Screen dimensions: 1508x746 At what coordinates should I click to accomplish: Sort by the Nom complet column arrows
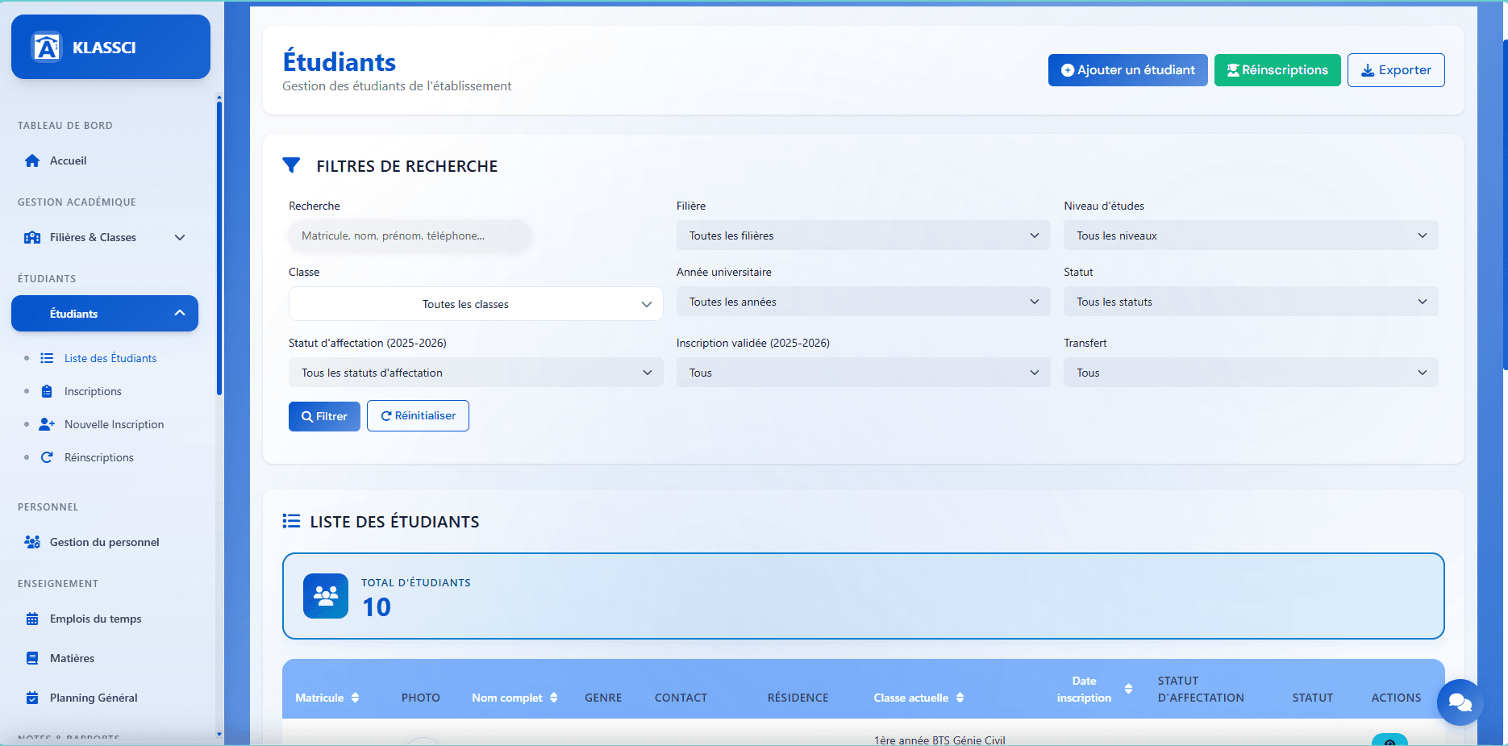pos(553,698)
